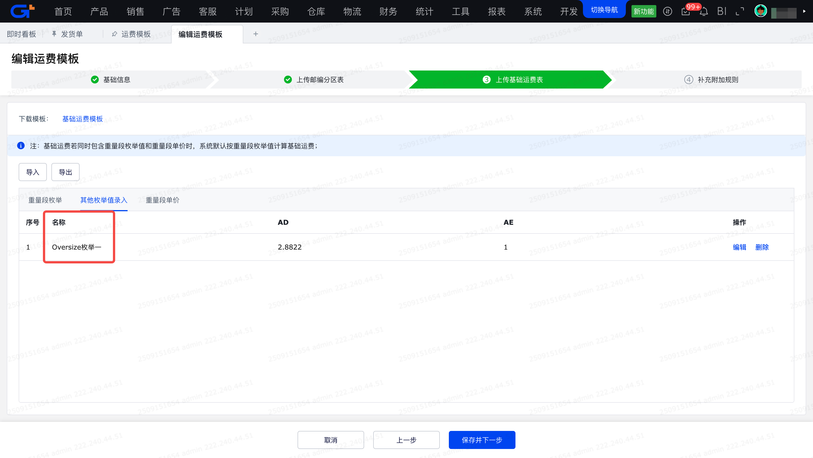
Task: Click the pin icon on 发货单 tab
Action: 54,34
